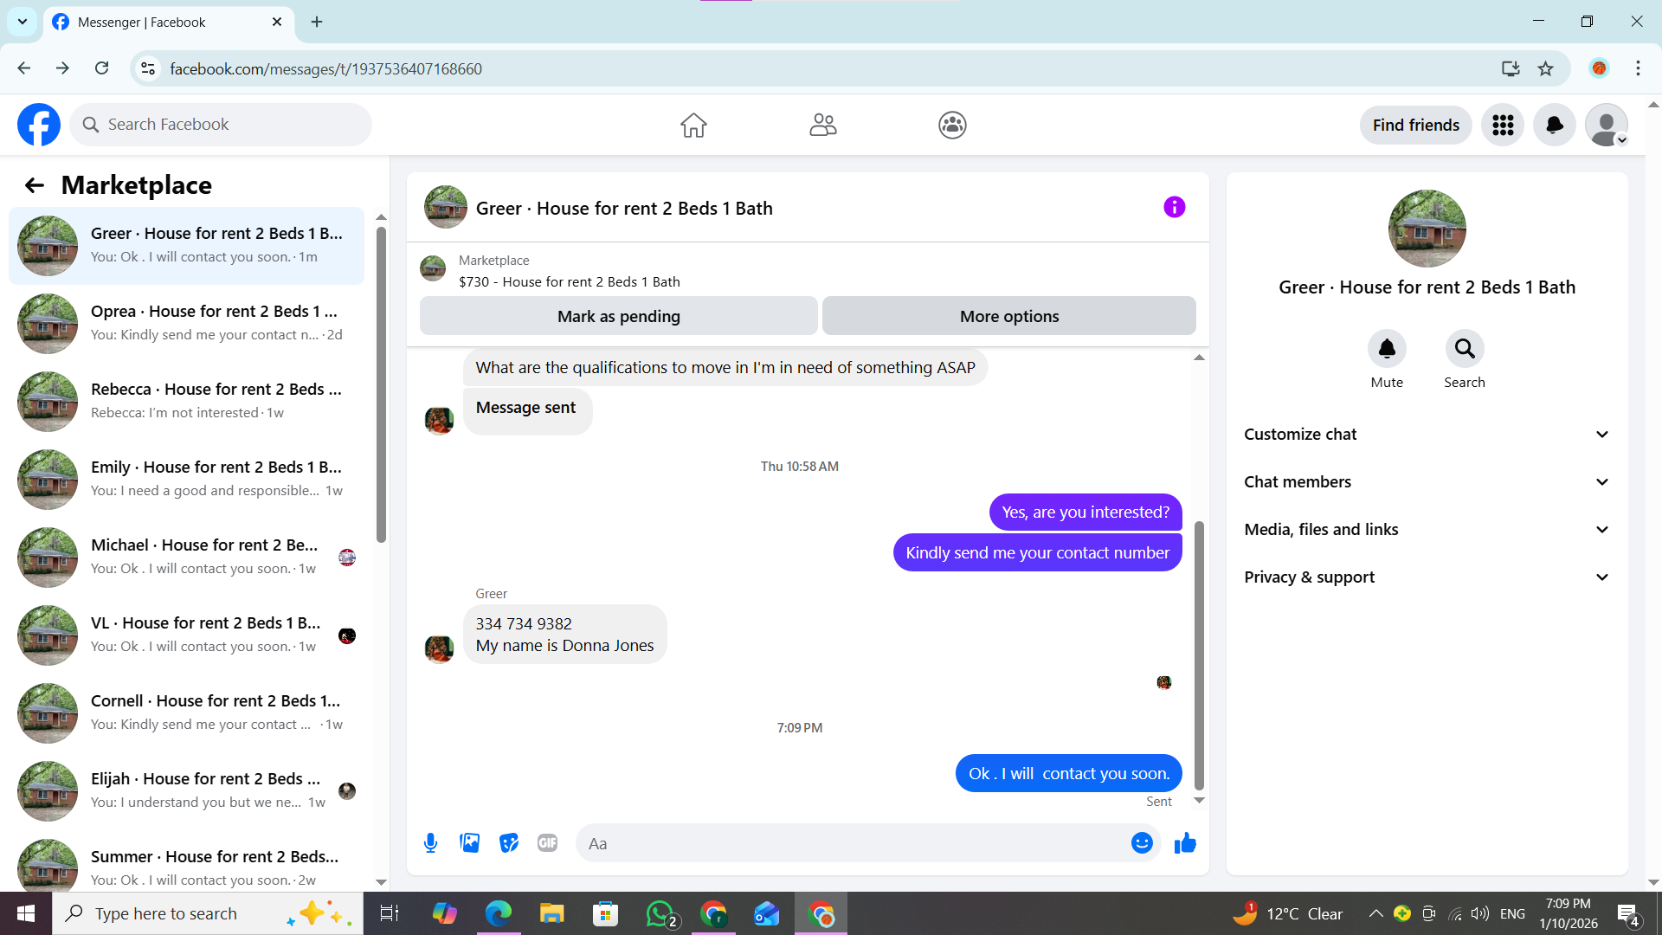Image resolution: width=1662 pixels, height=935 pixels.
Task: Open the GIF picker icon
Action: pyautogui.click(x=547, y=843)
